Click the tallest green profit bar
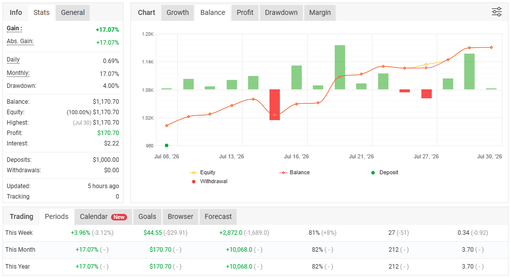The image size is (511, 278). coord(340,67)
